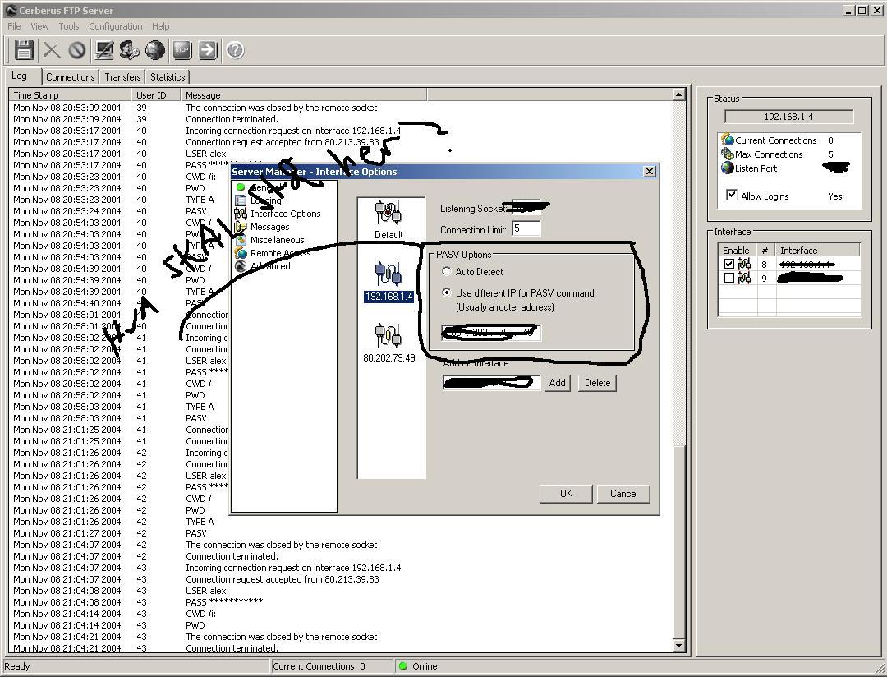Select the Auto Detect radio button
The width and height of the screenshot is (887, 677).
click(446, 272)
